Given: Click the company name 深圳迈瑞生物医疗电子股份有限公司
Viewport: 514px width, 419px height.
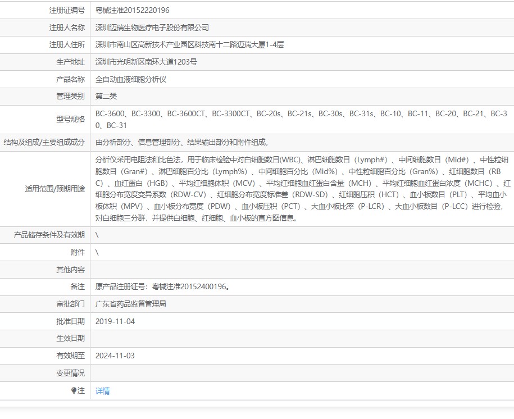Looking at the screenshot, I should 152,28.
